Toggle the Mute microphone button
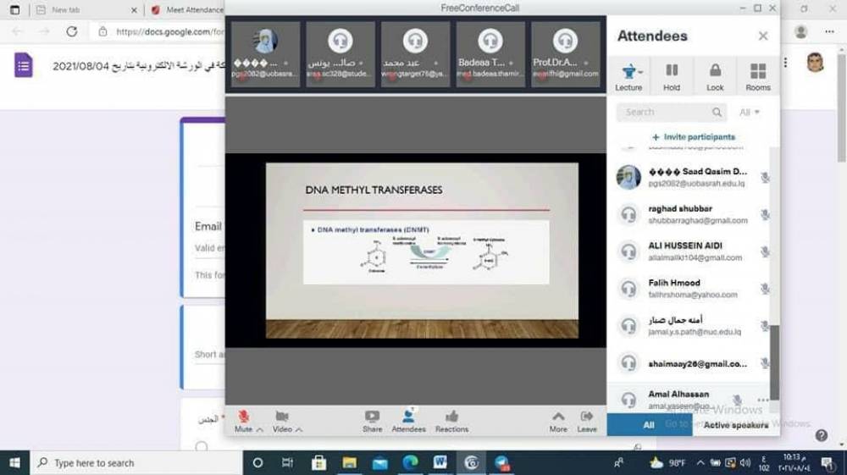 (x=244, y=417)
